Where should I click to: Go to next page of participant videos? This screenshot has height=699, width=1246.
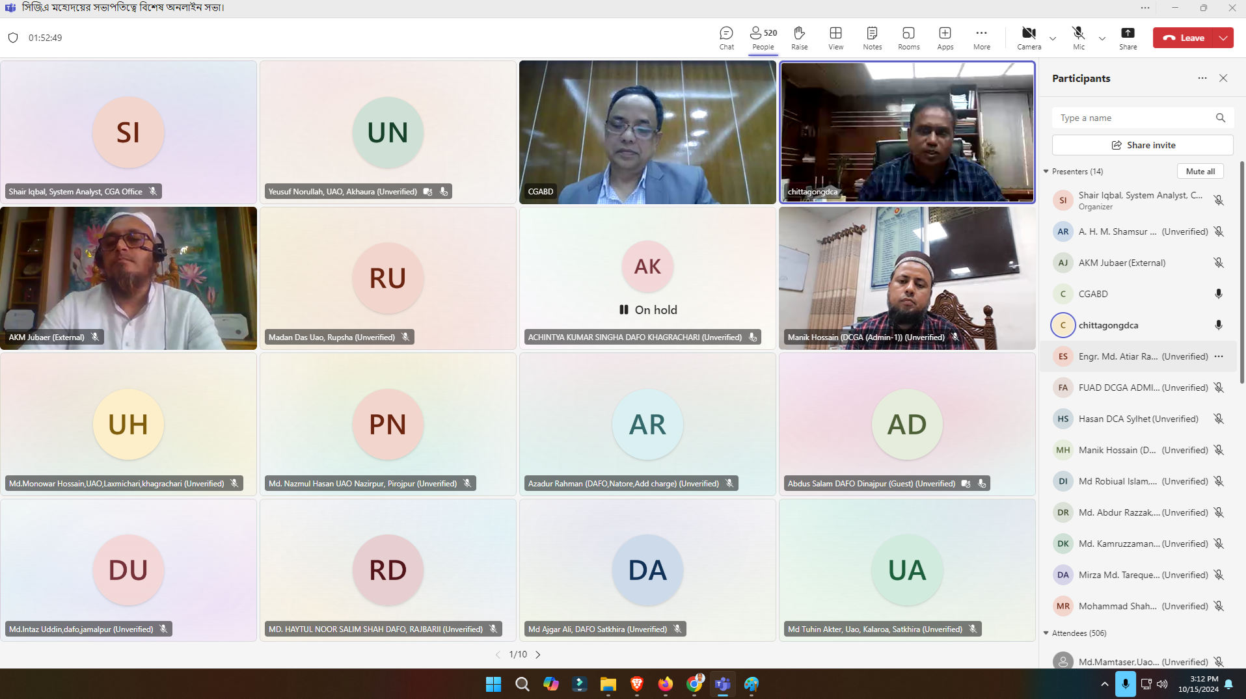coord(538,655)
